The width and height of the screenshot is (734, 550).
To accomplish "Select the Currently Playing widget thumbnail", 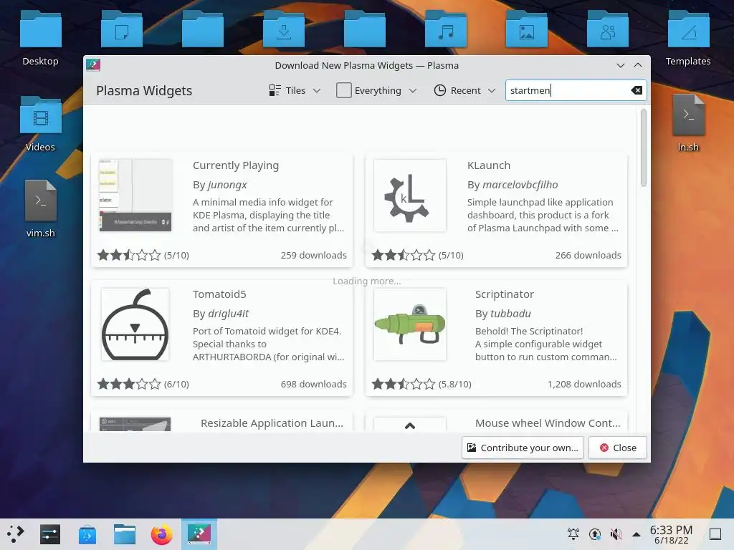I will point(135,195).
